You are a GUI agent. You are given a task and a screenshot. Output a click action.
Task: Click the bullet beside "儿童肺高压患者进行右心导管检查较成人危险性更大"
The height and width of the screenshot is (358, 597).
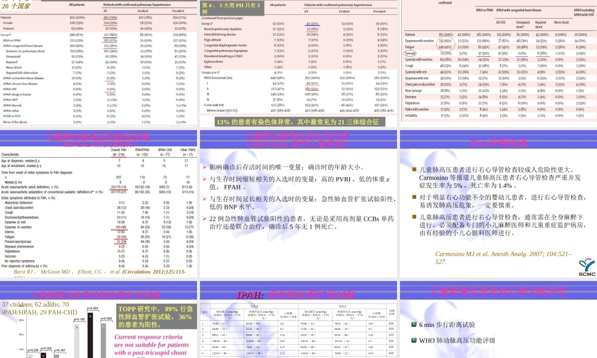[x=413, y=169]
